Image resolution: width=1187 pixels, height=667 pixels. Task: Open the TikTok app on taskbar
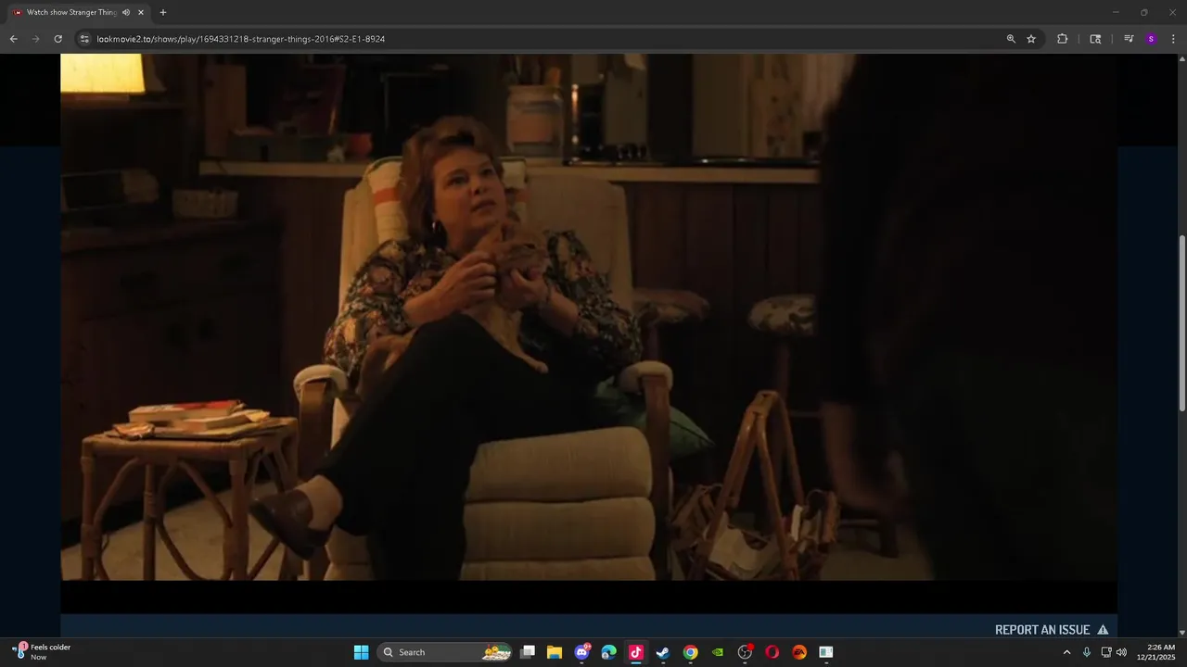point(636,652)
